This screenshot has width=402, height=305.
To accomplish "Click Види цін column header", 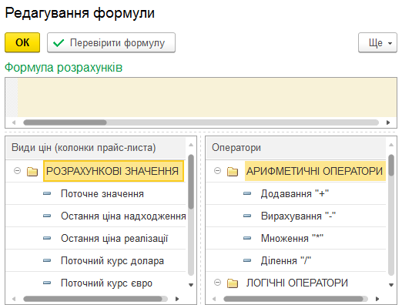I will [95, 148].
